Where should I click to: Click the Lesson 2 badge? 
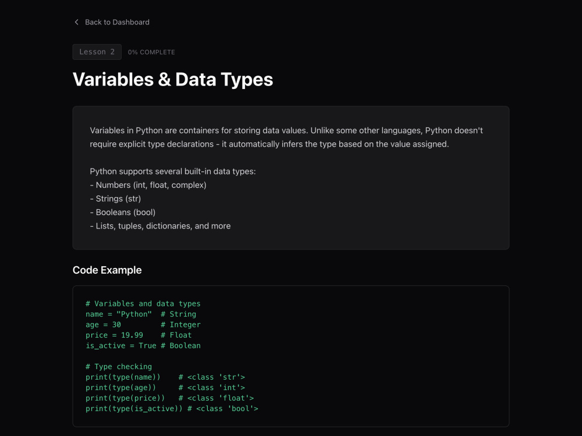point(97,52)
